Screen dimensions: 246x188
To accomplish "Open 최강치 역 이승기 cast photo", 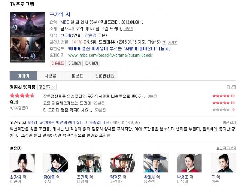I will click(22, 163).
